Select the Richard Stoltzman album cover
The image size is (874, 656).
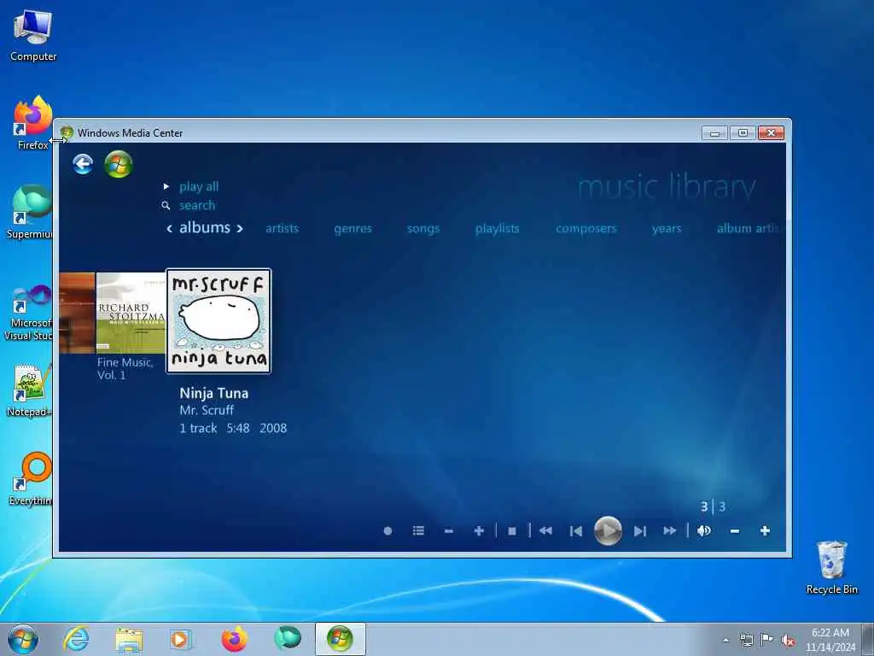tap(131, 313)
